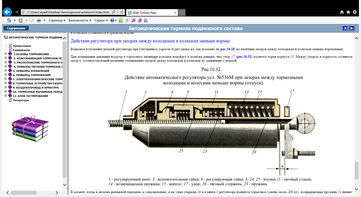Open the Предисловие topic
361x197 pixels.
22,46
